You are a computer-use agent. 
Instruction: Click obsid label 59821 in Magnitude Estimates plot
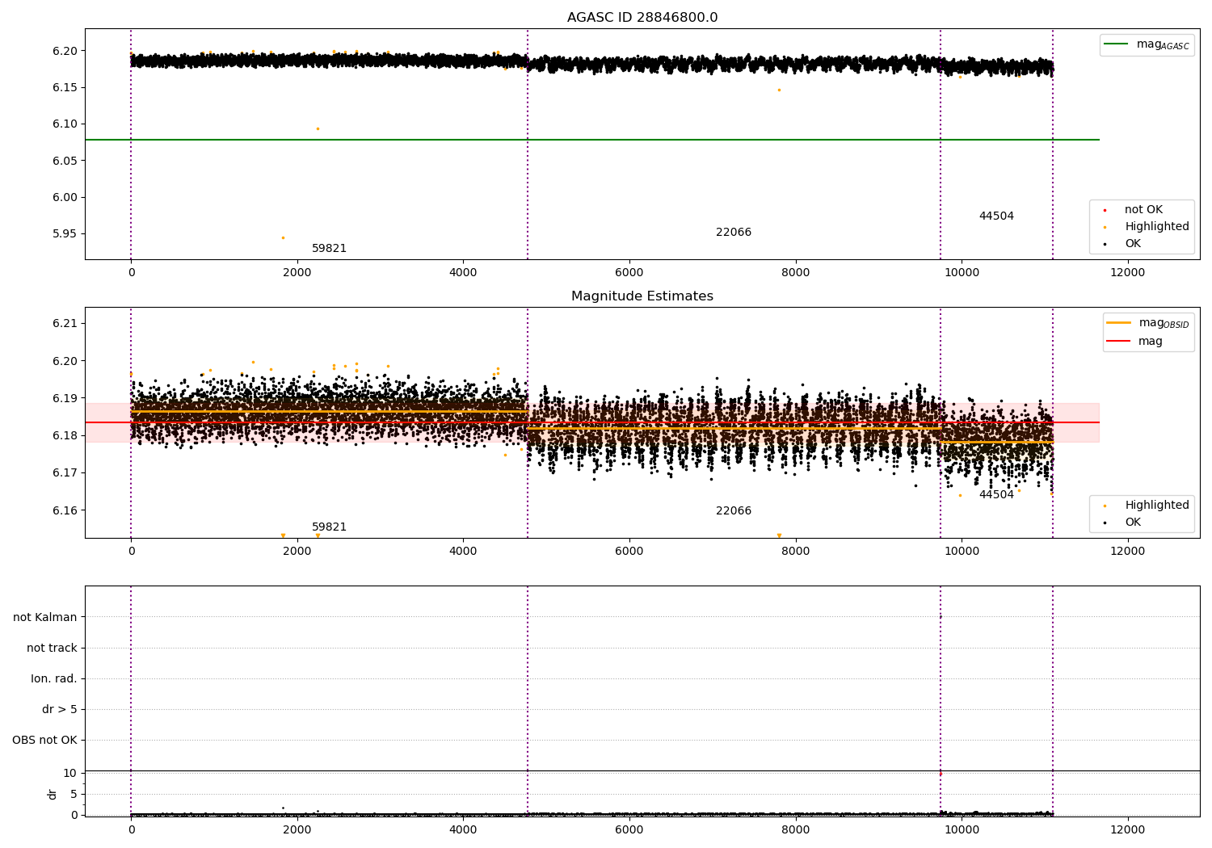click(x=330, y=527)
